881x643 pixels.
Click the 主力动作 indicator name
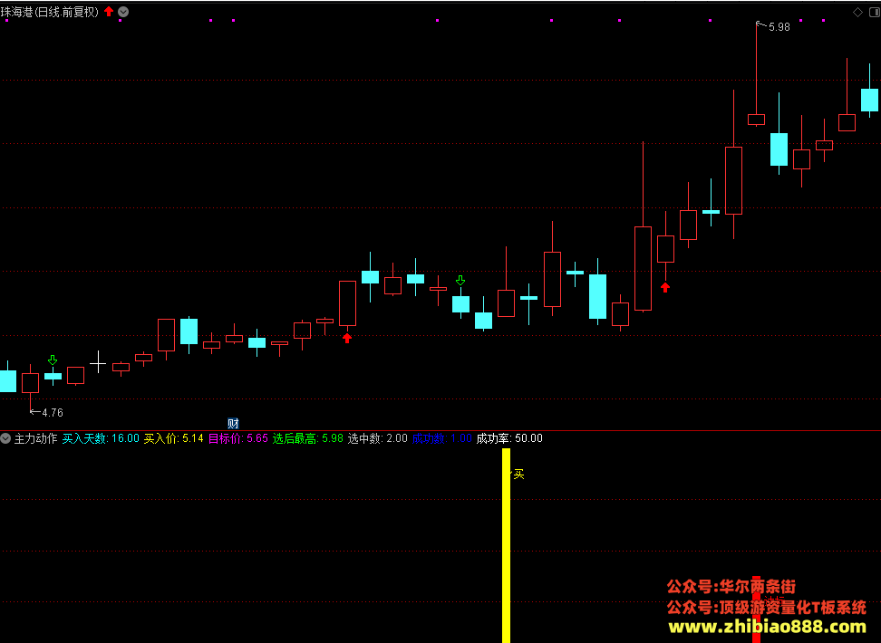pyautogui.click(x=35, y=438)
